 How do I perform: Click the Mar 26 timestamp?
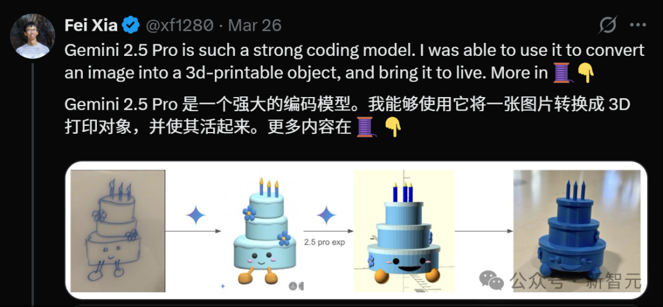coord(255,26)
